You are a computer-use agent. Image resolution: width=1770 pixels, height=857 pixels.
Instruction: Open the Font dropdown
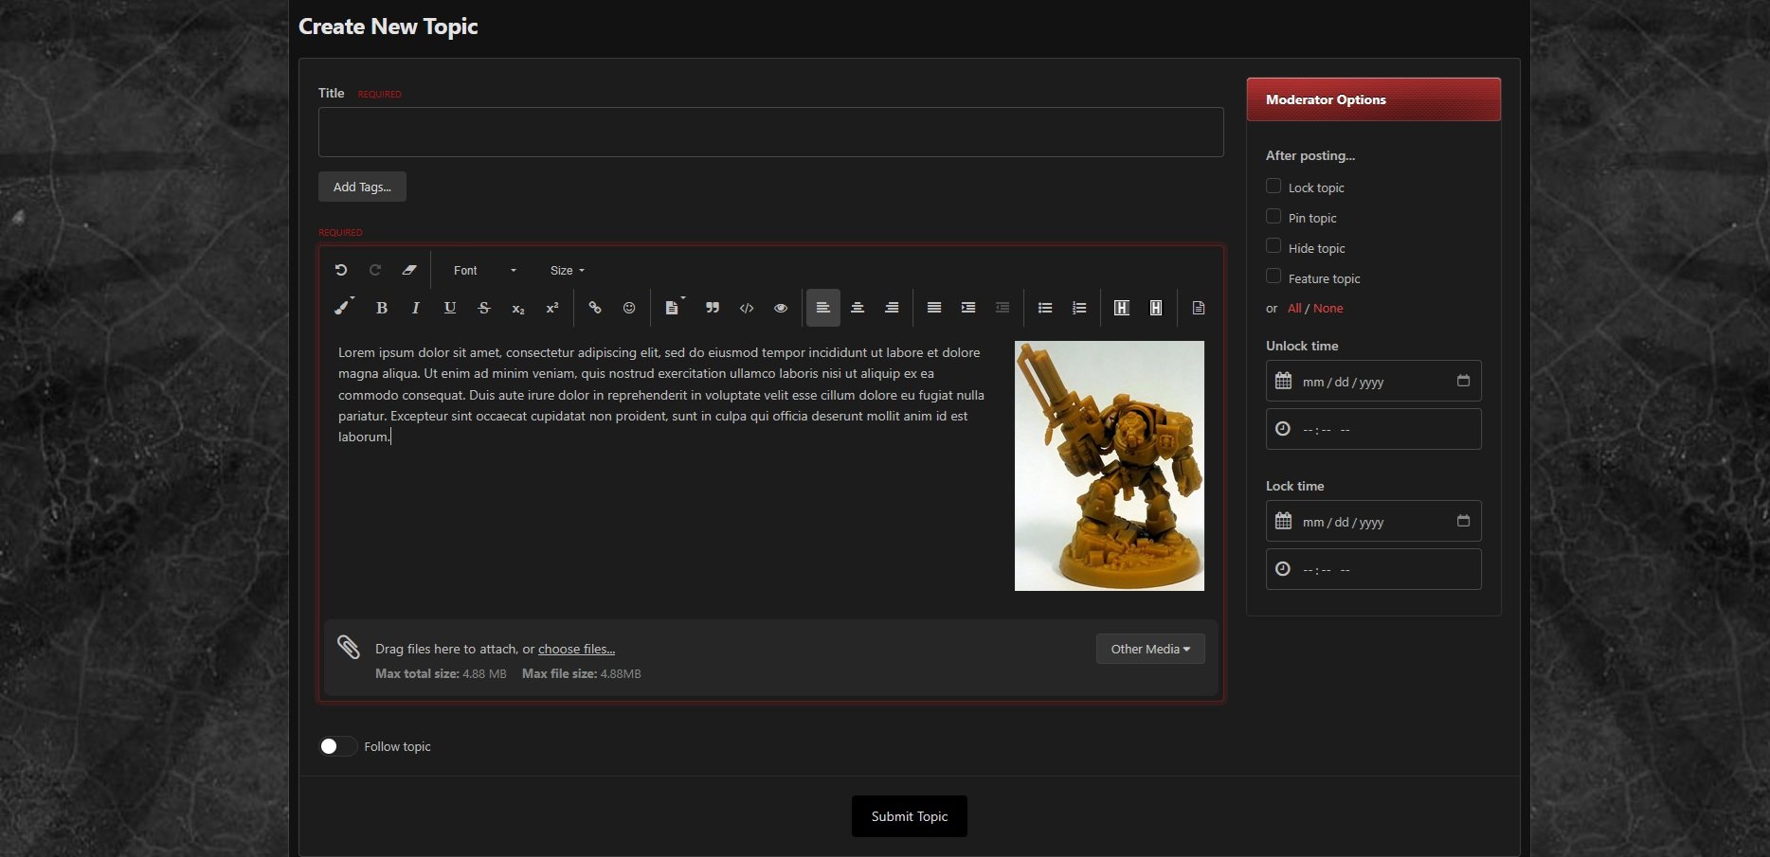pos(484,271)
